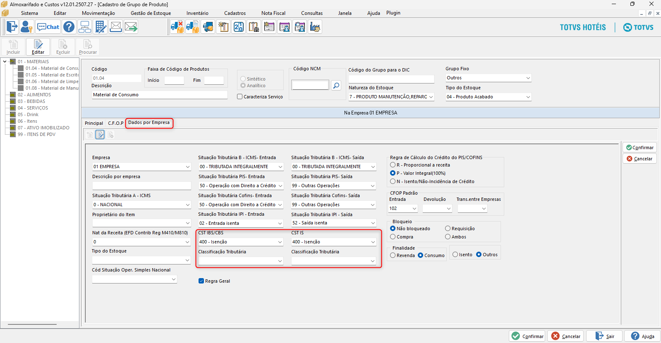
Task: Select the Compra bloqueio option
Action: click(393, 237)
